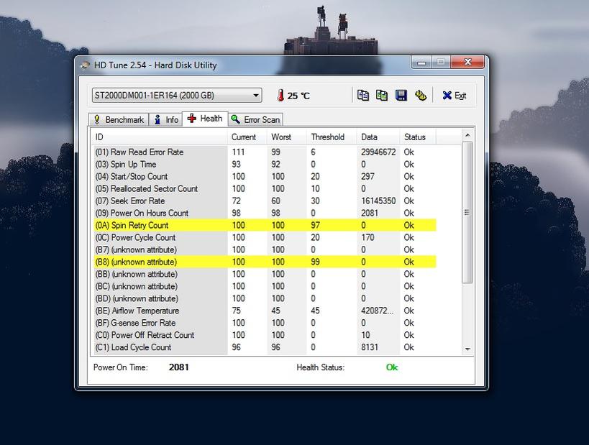This screenshot has height=445, width=589.
Task: Open the Error Scan tab
Action: [x=256, y=120]
